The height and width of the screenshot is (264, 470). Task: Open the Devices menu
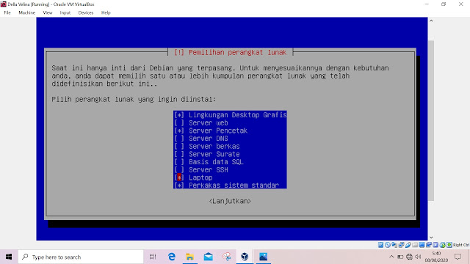click(86, 12)
